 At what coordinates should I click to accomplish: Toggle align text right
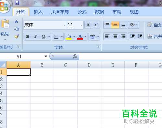click(x=123, y=36)
